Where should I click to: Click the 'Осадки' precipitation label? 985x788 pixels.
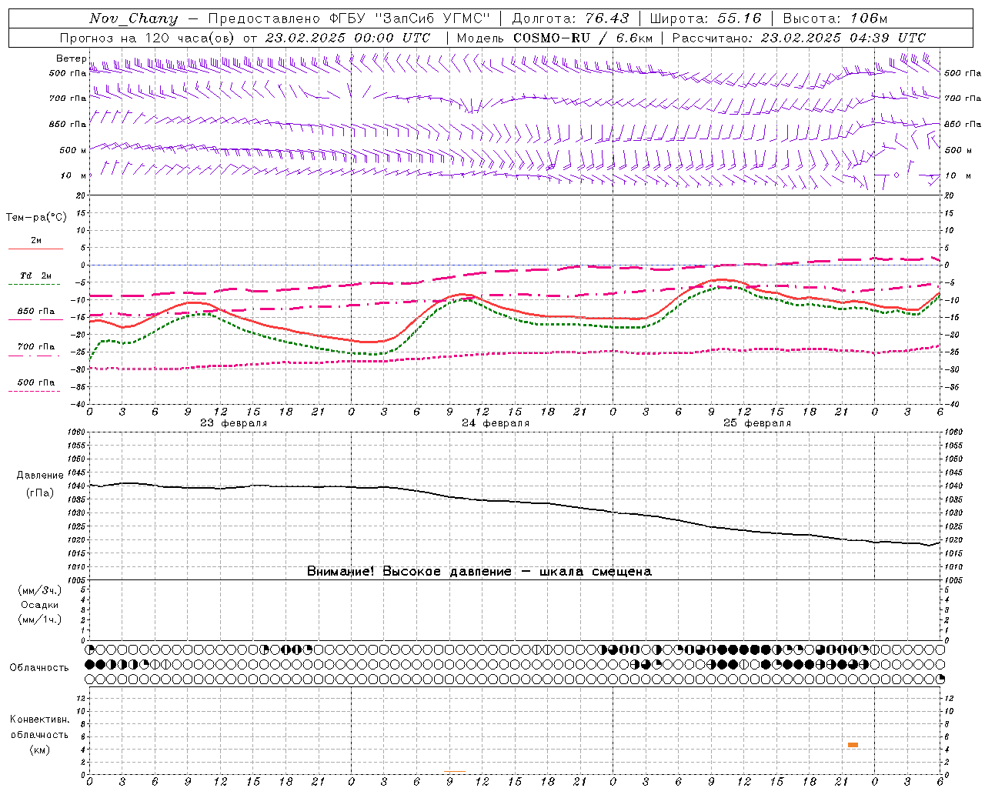point(39,605)
